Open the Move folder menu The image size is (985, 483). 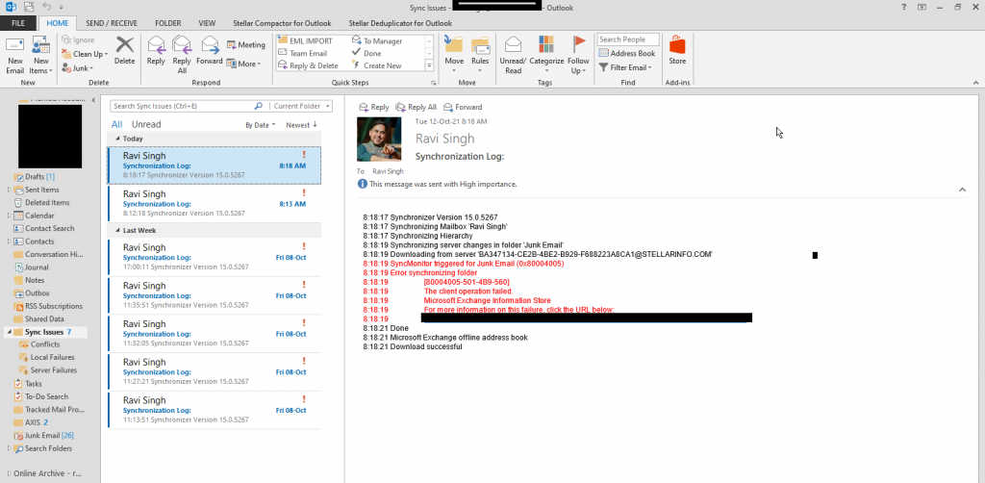click(x=454, y=55)
